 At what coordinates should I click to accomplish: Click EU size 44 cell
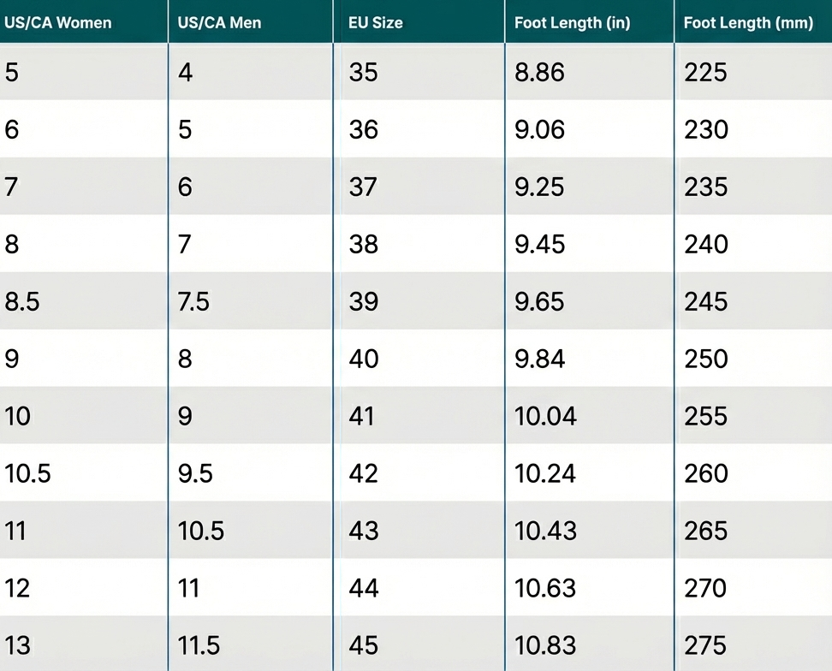point(363,589)
